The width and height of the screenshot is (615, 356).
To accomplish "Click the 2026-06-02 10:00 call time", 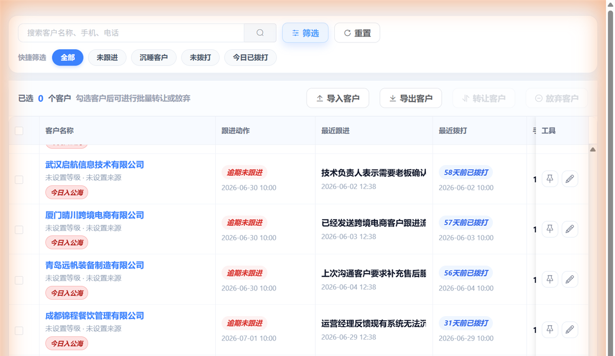I will (x=466, y=187).
